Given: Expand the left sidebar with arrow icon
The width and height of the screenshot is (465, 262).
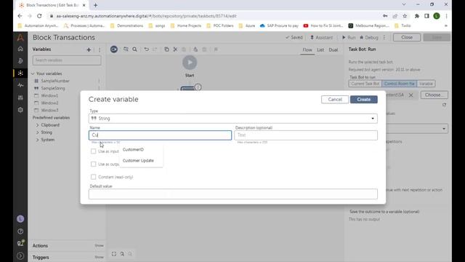Looking at the screenshot, I should pos(20,255).
